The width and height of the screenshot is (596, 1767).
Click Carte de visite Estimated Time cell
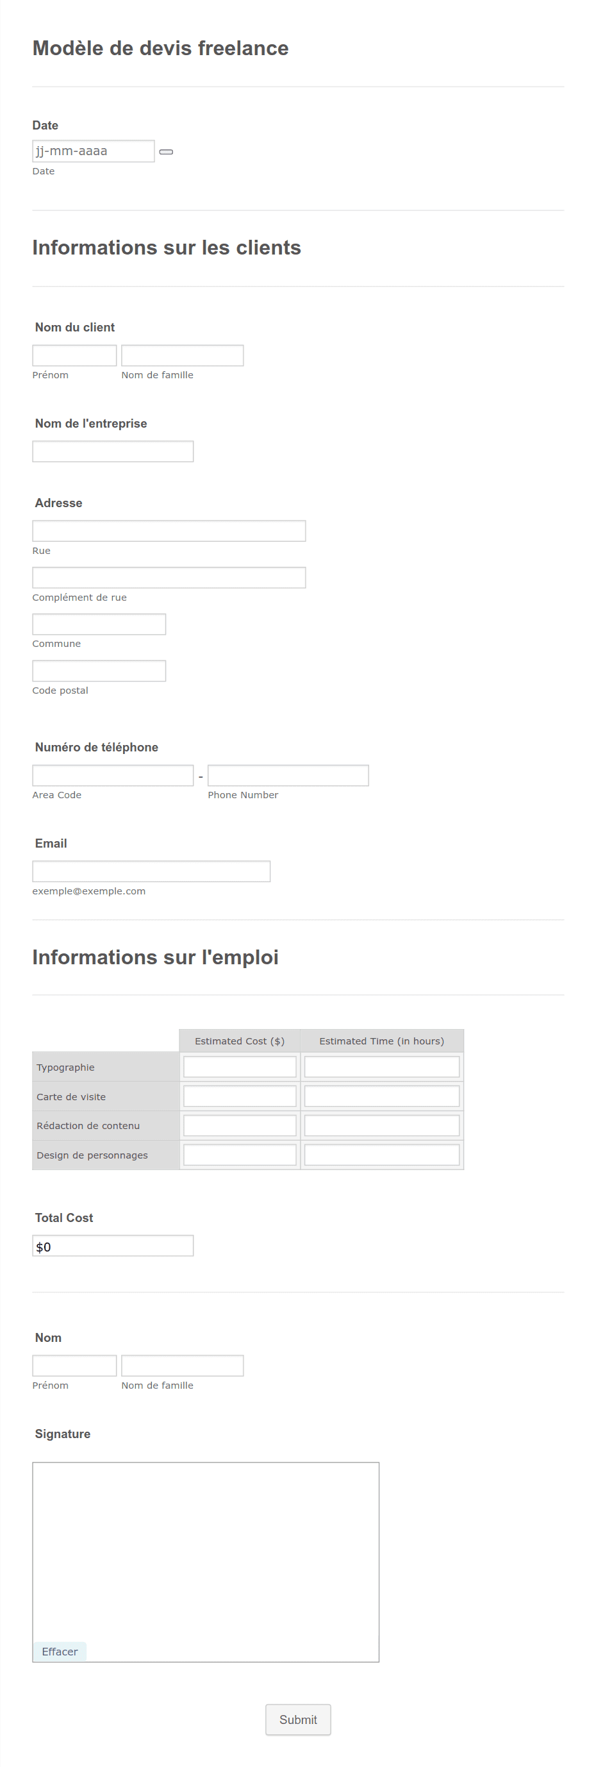pyautogui.click(x=382, y=1096)
